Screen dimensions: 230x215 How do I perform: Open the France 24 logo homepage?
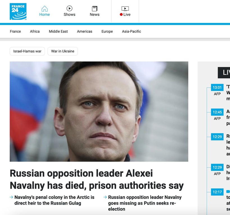click(x=18, y=11)
